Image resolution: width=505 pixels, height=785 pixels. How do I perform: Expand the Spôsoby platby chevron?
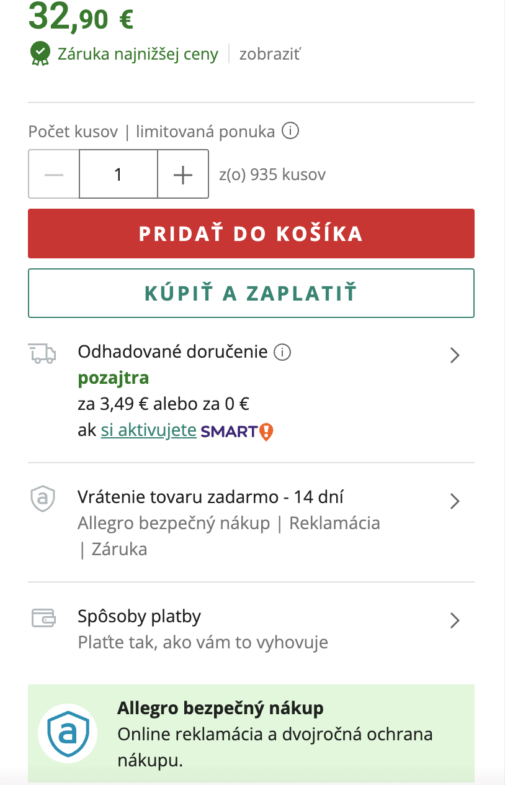click(455, 620)
